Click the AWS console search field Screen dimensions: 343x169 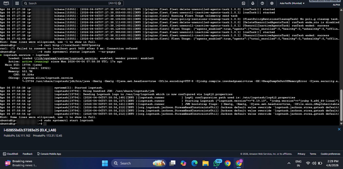73,3
